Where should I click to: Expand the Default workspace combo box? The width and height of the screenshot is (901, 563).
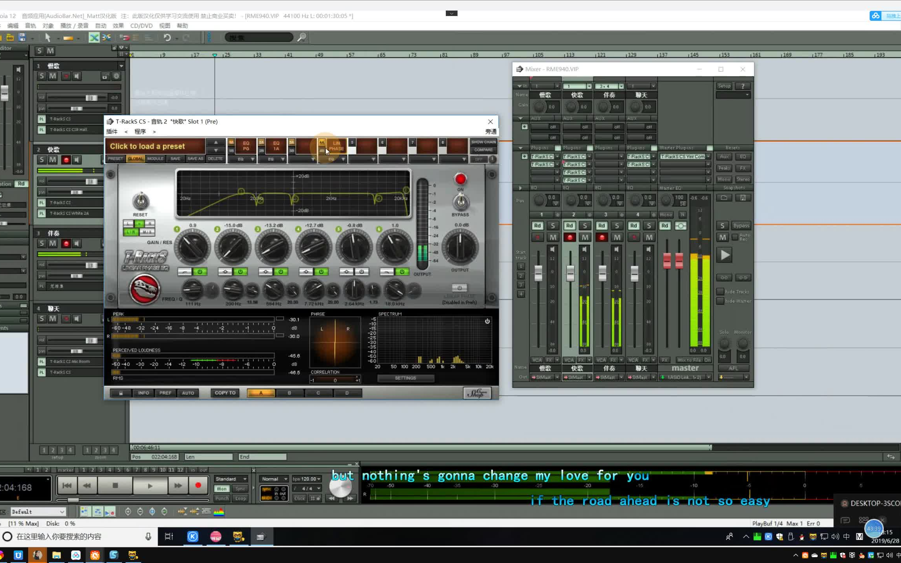click(62, 512)
